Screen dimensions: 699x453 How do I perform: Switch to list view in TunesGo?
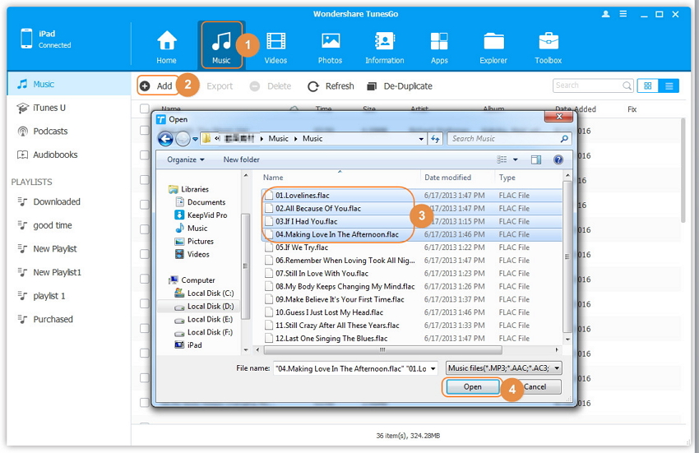click(669, 86)
